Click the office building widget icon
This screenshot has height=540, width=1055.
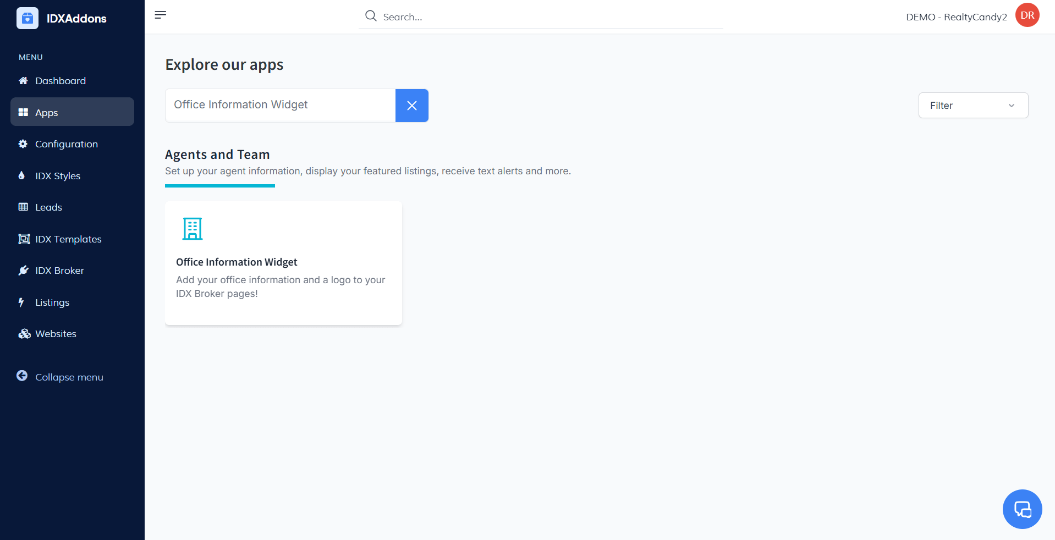click(193, 229)
